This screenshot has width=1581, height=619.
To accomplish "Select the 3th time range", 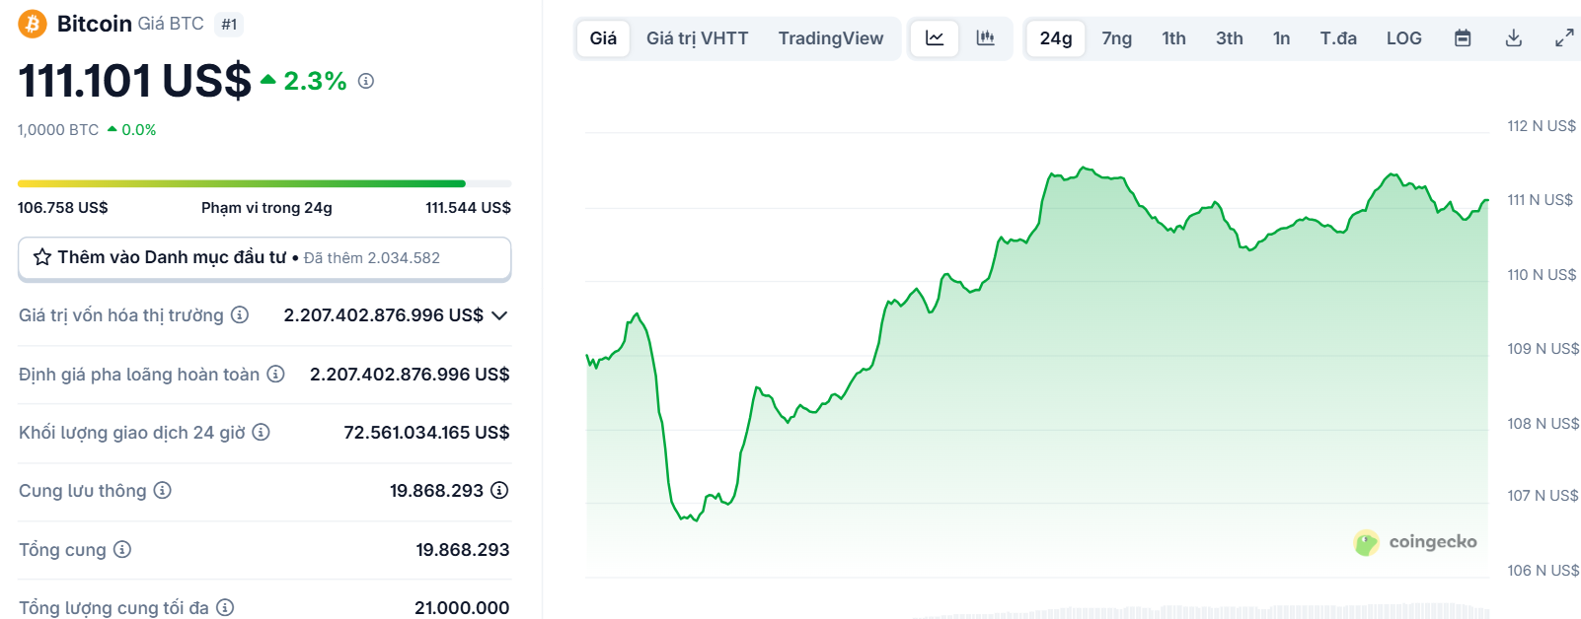I will point(1230,38).
